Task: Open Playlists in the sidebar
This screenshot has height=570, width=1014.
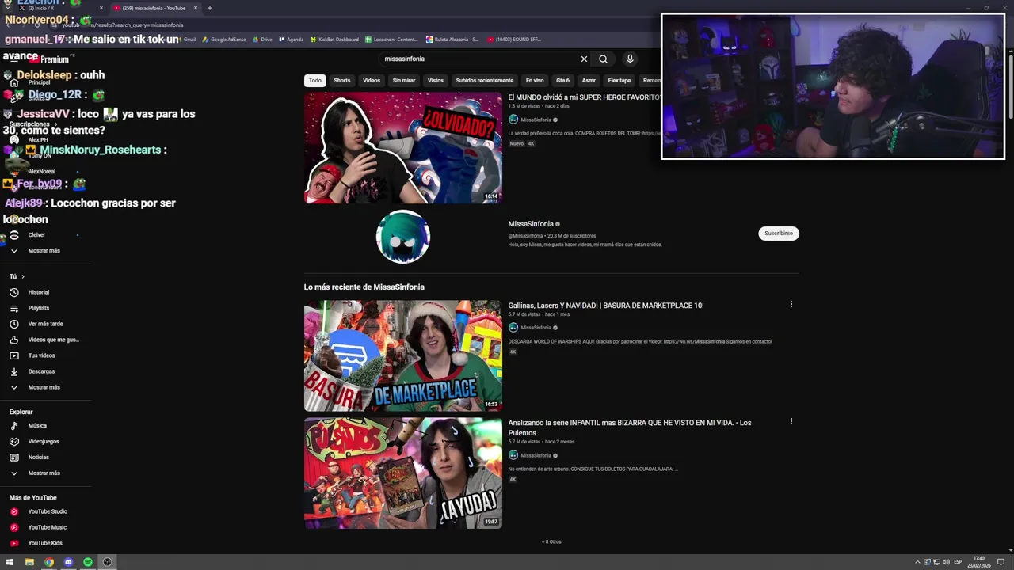Action: [x=39, y=308]
